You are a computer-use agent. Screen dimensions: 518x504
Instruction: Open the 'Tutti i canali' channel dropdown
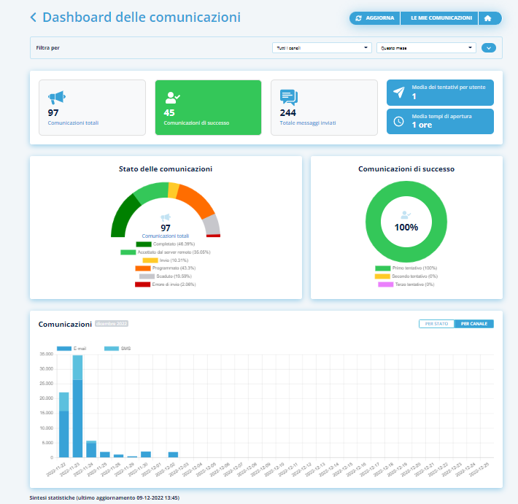tap(321, 48)
